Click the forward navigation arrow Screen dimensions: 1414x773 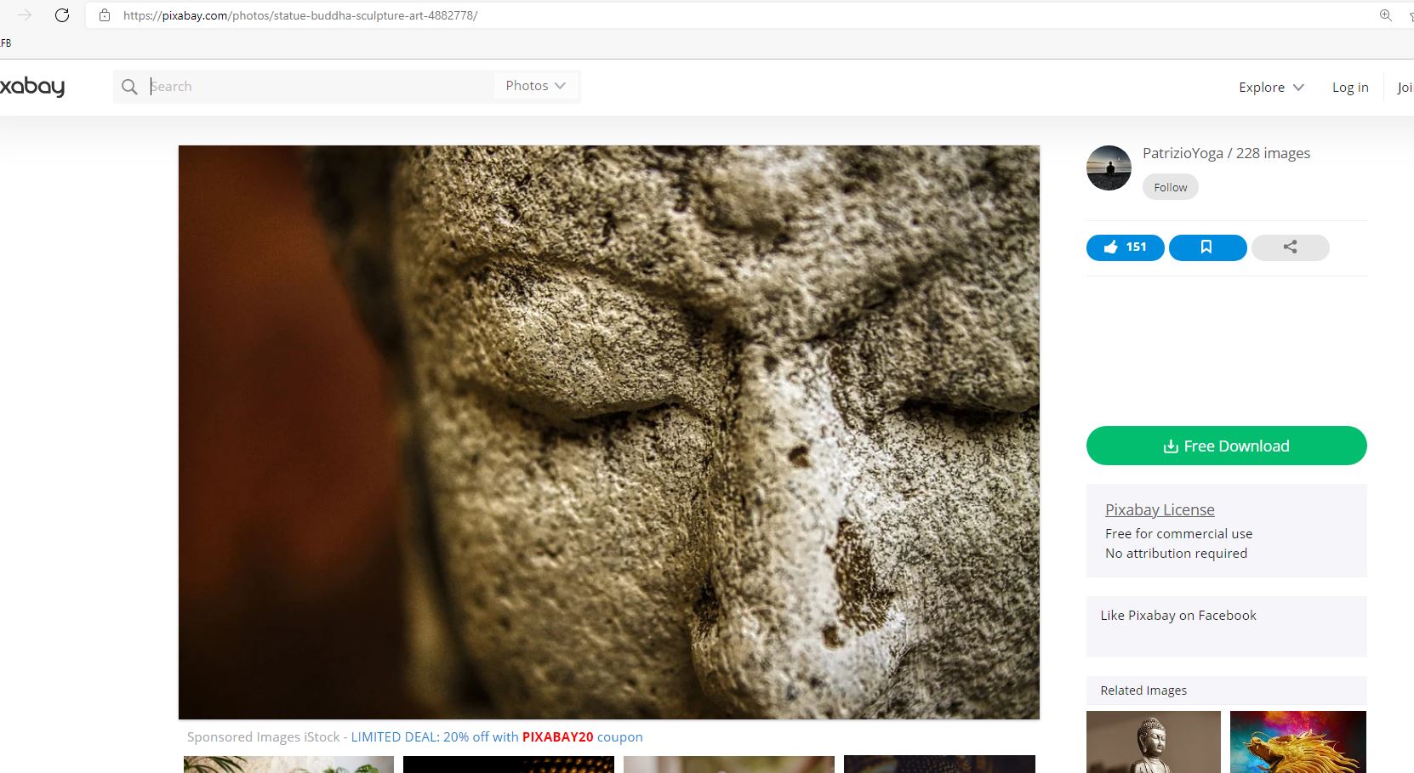[25, 15]
